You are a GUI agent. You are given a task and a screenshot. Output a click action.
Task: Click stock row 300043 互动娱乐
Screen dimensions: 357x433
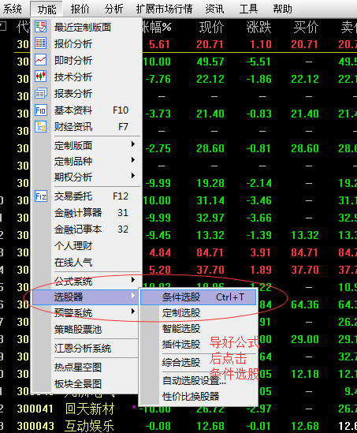point(178,426)
